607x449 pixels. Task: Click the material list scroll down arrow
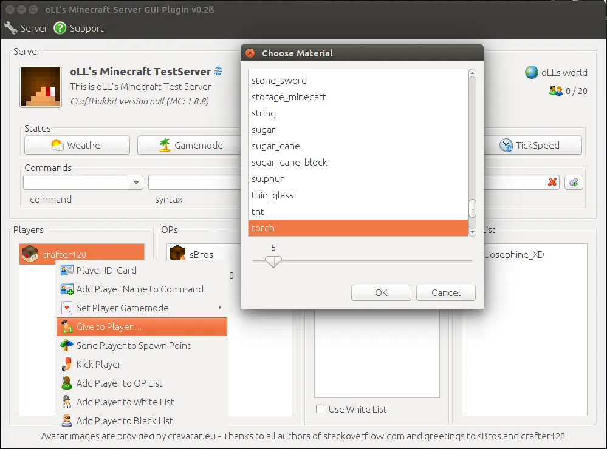click(472, 232)
